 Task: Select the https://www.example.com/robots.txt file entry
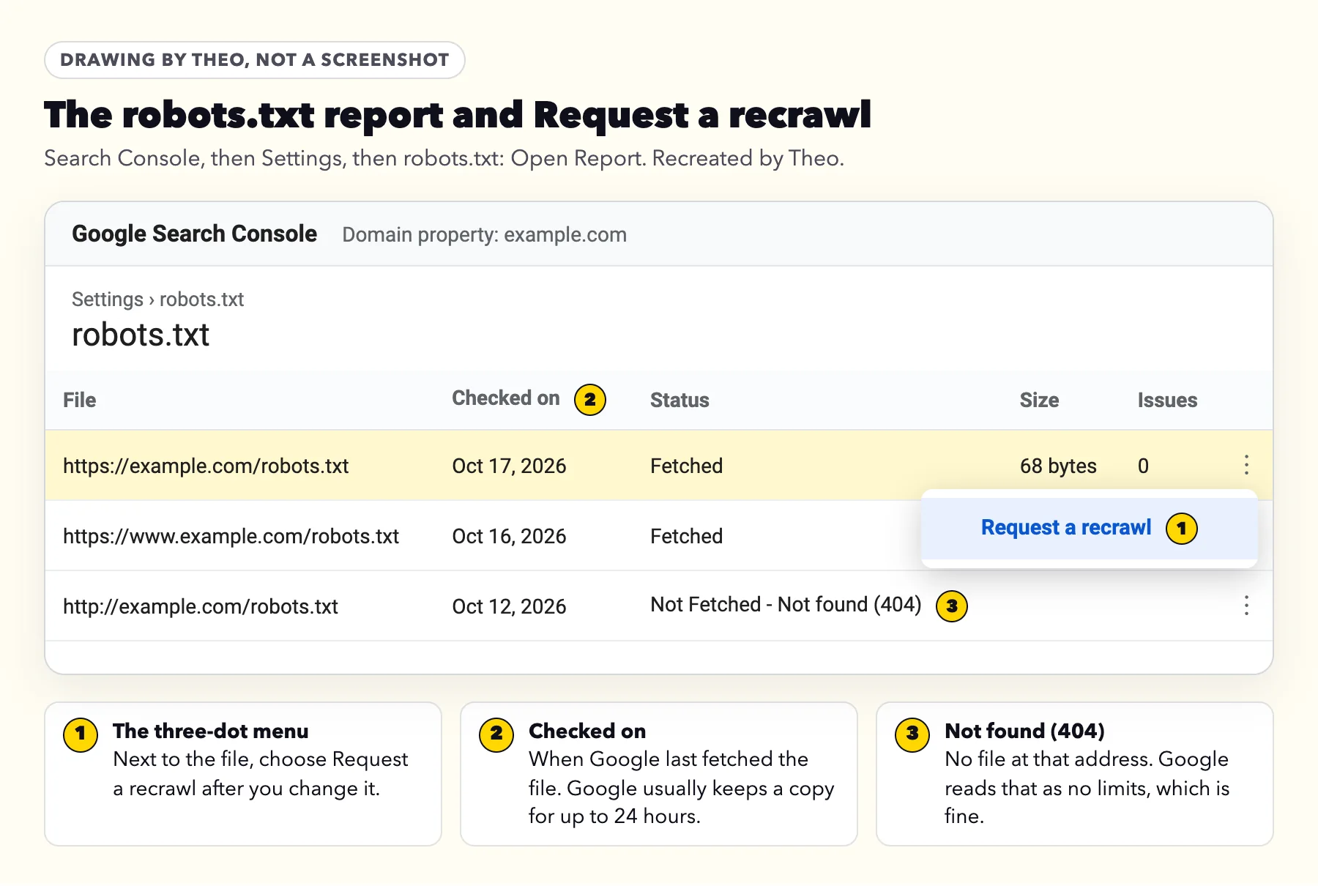[x=231, y=536]
